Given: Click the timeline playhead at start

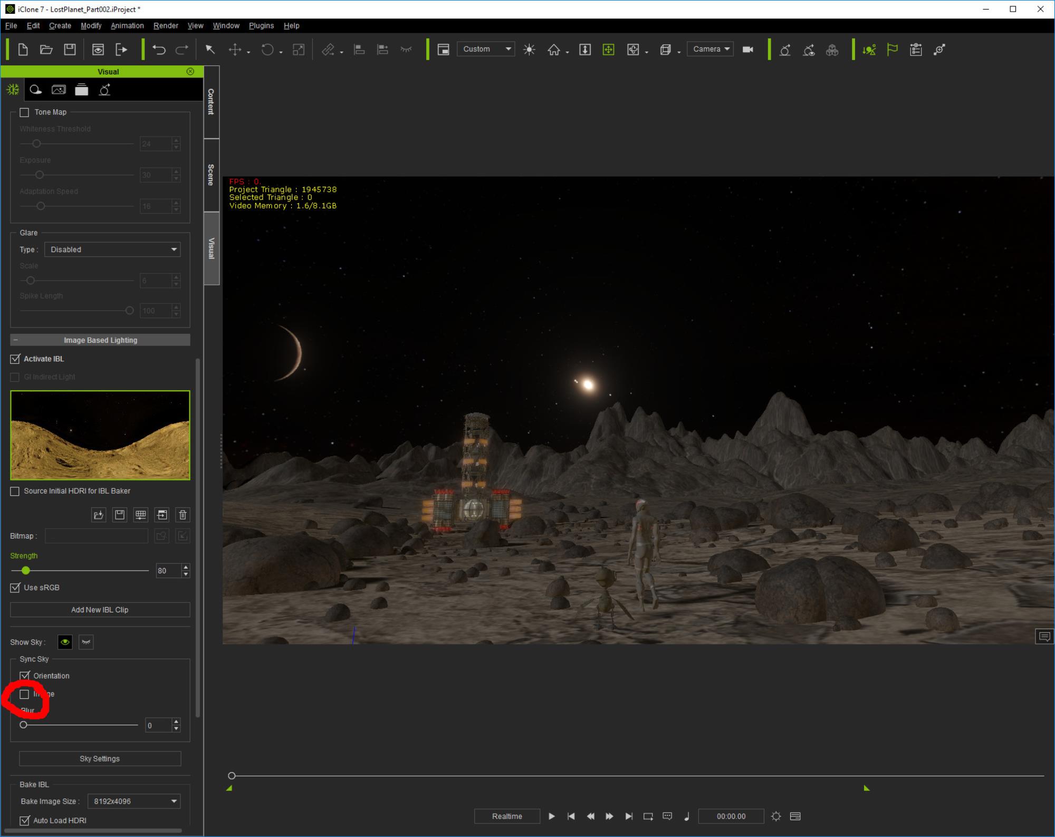Looking at the screenshot, I should tap(232, 775).
